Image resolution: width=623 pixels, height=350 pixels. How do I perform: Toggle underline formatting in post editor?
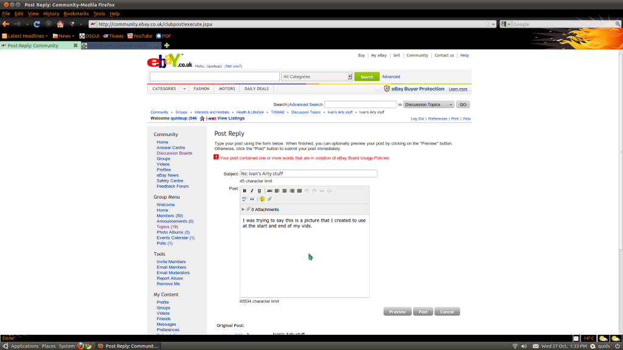click(x=259, y=191)
